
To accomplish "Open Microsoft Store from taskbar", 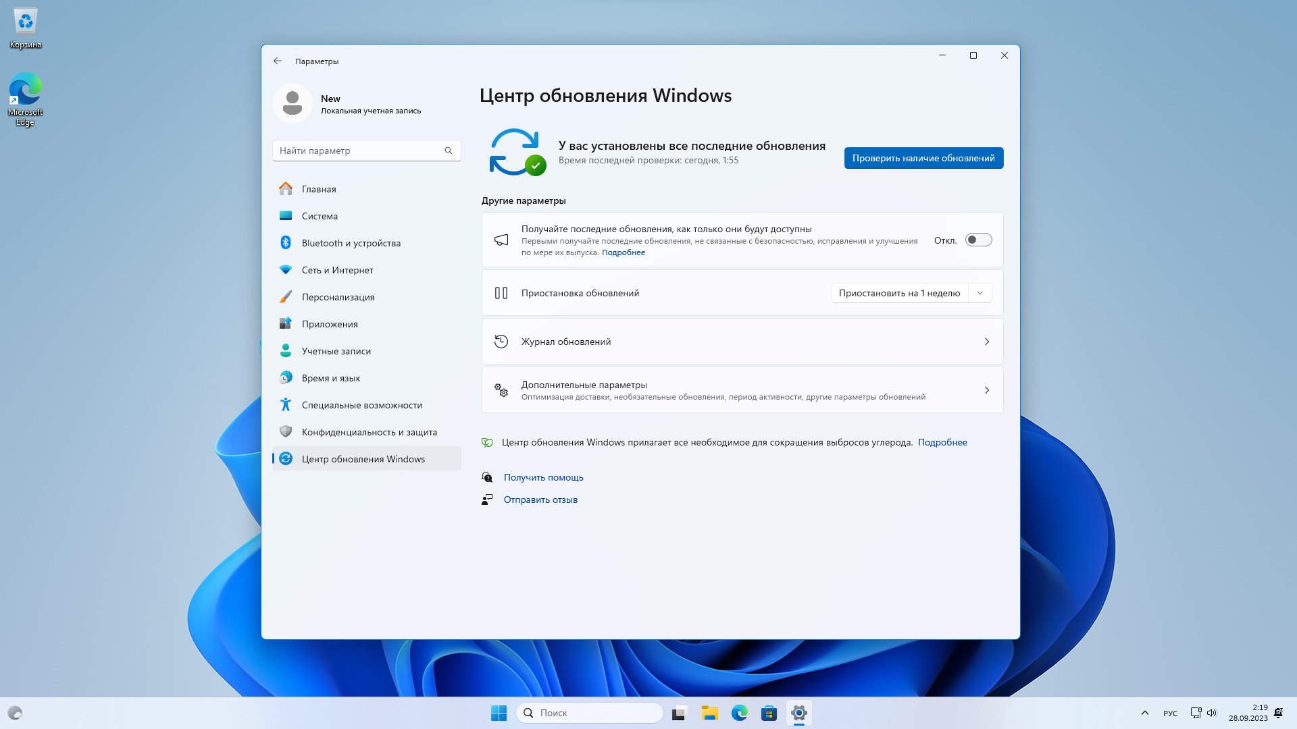I will pyautogui.click(x=769, y=713).
